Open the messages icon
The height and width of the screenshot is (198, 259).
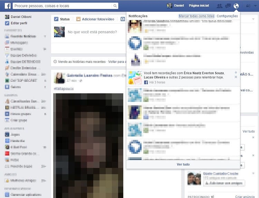[x=228, y=6]
